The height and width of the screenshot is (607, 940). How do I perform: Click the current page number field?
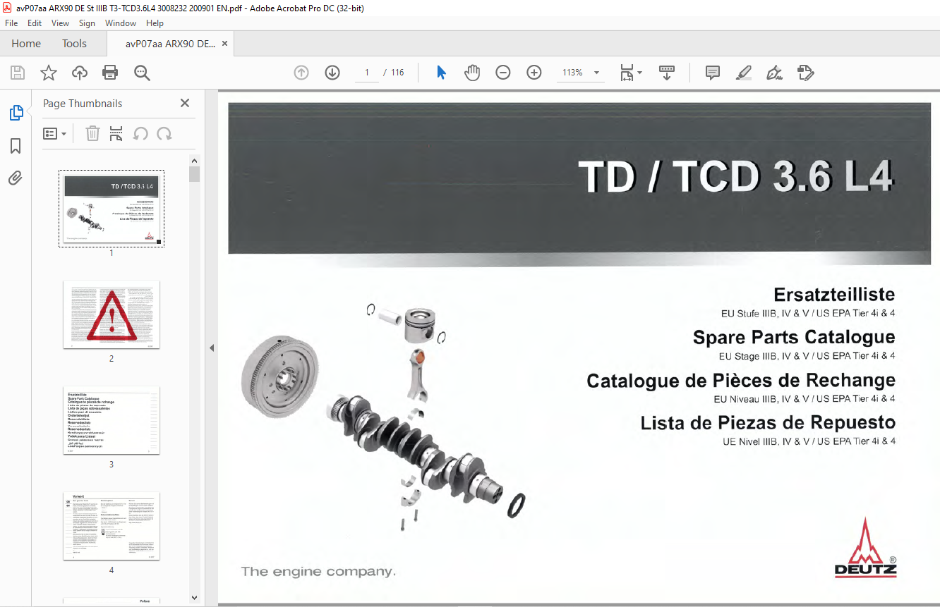click(x=367, y=73)
